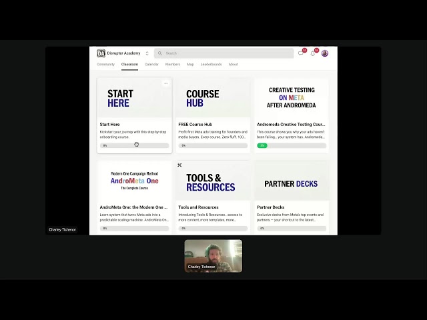427x320 pixels.
Task: Open the AndroMeta One course thumbnail
Action: [x=135, y=181]
